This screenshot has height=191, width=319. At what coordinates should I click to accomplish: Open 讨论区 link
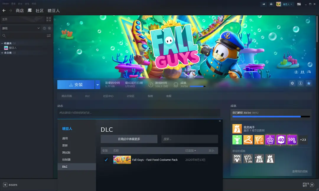pos(131,96)
